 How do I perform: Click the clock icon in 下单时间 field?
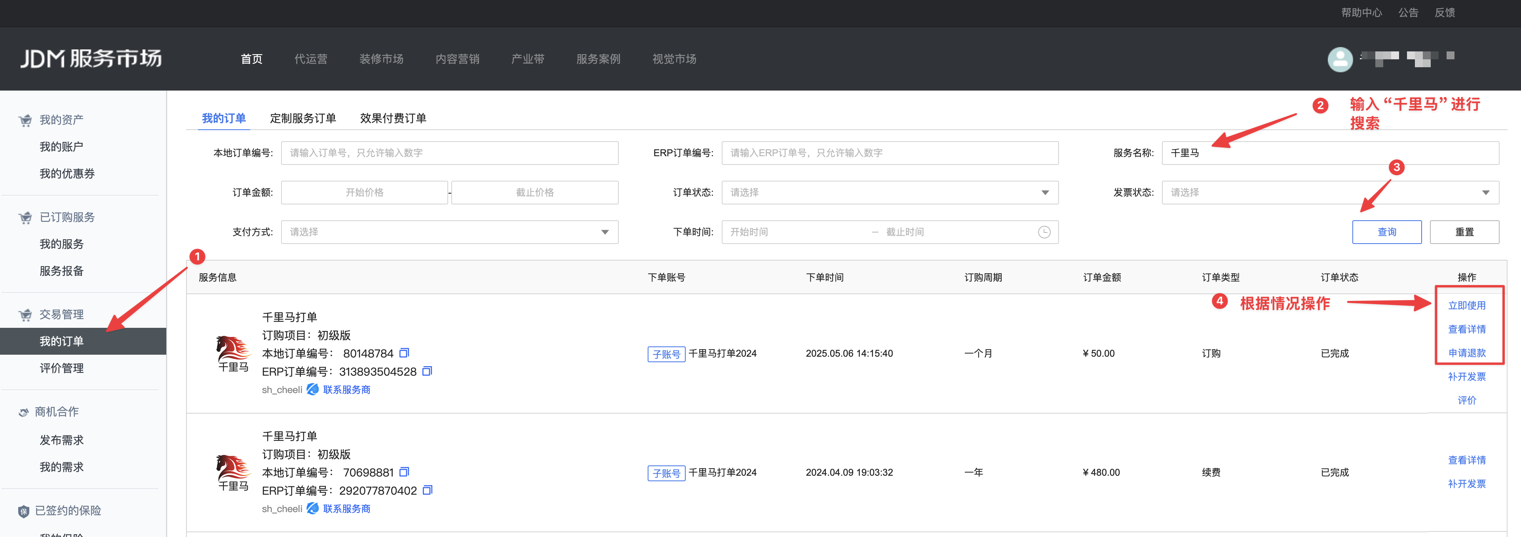click(1044, 232)
